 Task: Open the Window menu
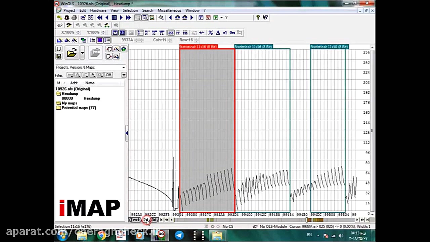192,10
